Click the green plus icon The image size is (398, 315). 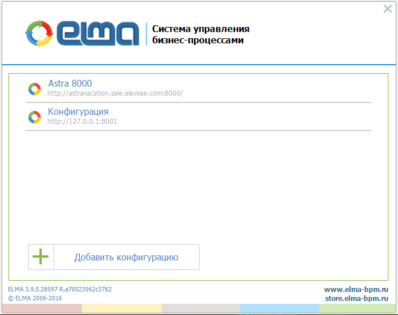pyautogui.click(x=41, y=256)
